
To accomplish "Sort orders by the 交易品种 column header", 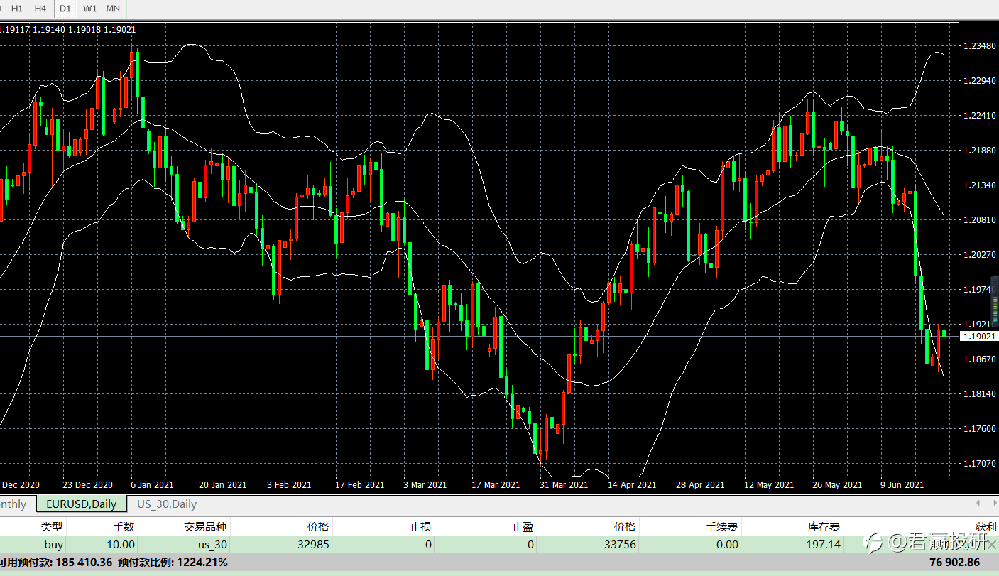I will (x=205, y=527).
